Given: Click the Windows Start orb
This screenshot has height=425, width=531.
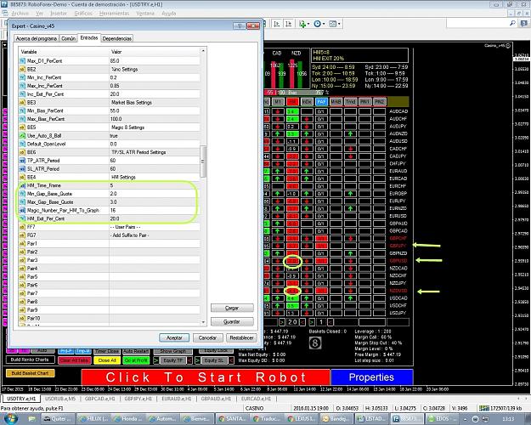Looking at the screenshot, I should 10,418.
